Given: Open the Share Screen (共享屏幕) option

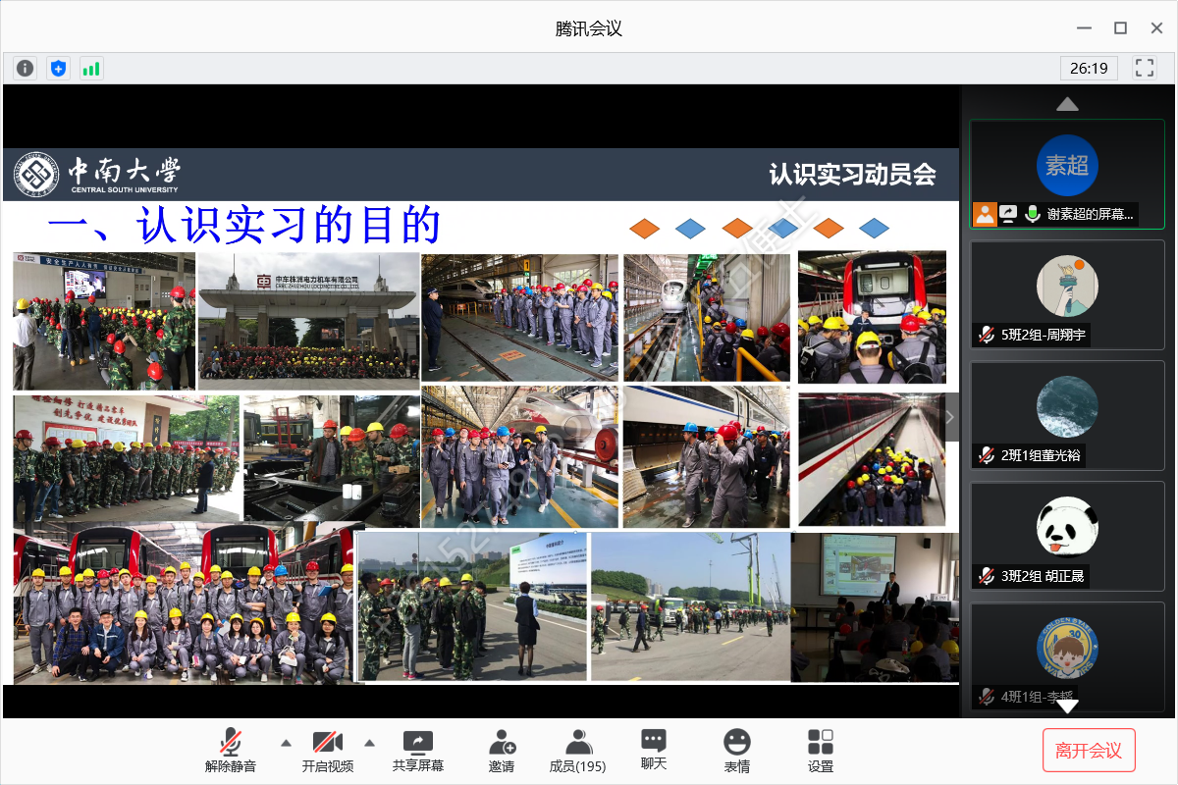Looking at the screenshot, I should tap(418, 751).
